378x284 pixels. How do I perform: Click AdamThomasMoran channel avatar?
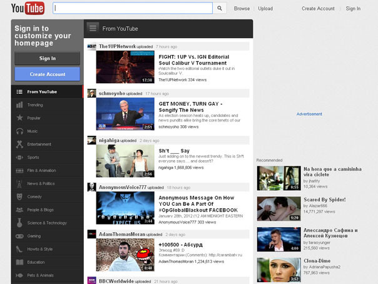point(91,234)
